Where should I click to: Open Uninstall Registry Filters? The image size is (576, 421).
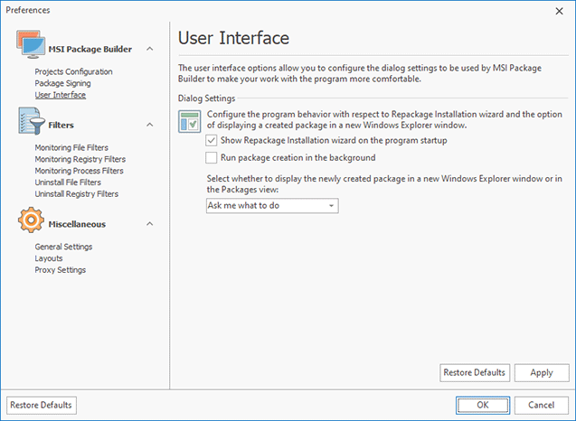point(76,194)
